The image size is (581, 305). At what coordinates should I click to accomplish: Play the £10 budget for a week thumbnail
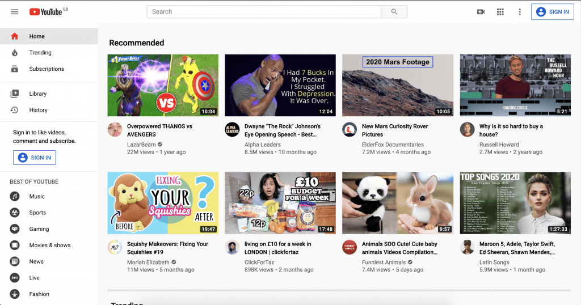pyautogui.click(x=280, y=203)
